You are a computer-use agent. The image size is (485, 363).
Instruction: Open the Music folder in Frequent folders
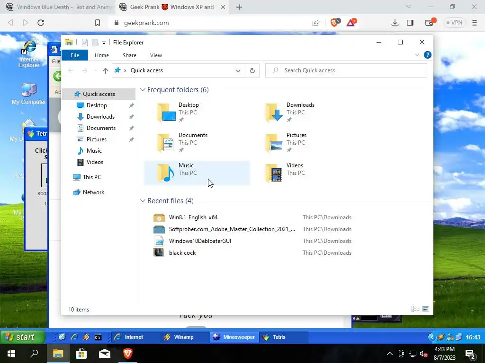(x=197, y=173)
